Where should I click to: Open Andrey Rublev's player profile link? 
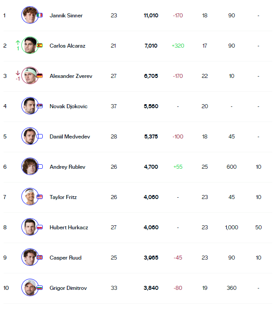click(x=67, y=167)
